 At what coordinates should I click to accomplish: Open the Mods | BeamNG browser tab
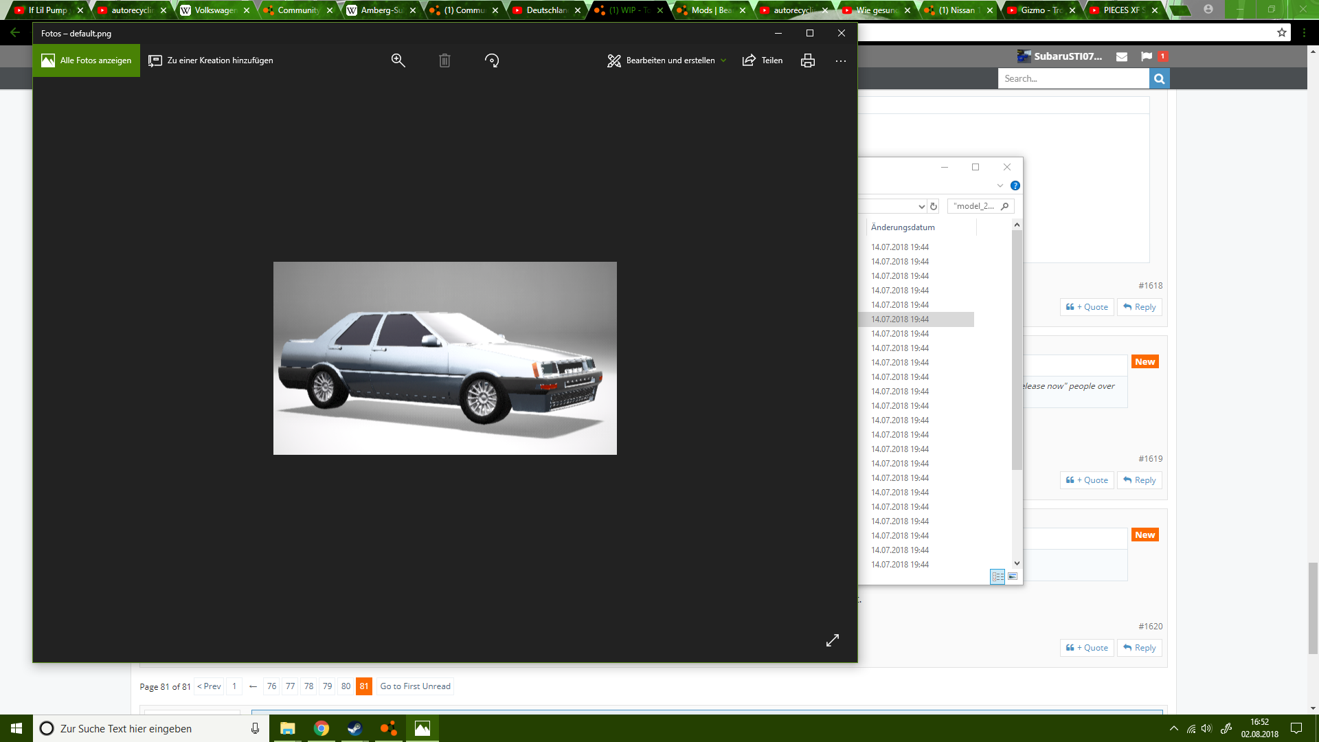coord(710,10)
